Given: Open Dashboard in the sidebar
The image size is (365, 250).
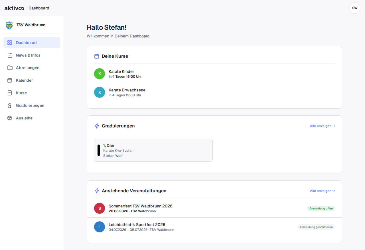Looking at the screenshot, I should (32, 43).
